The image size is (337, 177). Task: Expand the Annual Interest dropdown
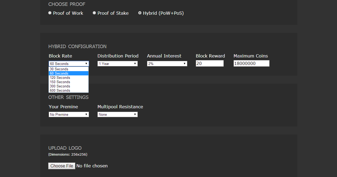167,64
